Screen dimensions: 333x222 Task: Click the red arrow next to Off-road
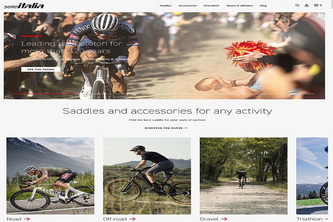point(132,219)
